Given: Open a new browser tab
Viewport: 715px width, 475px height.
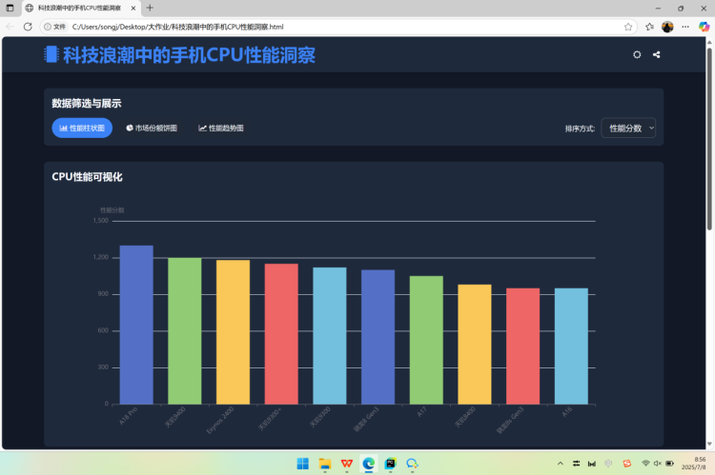Looking at the screenshot, I should (x=150, y=8).
